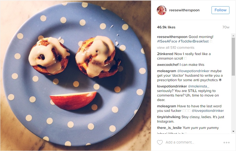The width and height of the screenshot is (236, 151).
Task: Visit tinyirishviking's profile
Action: tap(169, 117)
